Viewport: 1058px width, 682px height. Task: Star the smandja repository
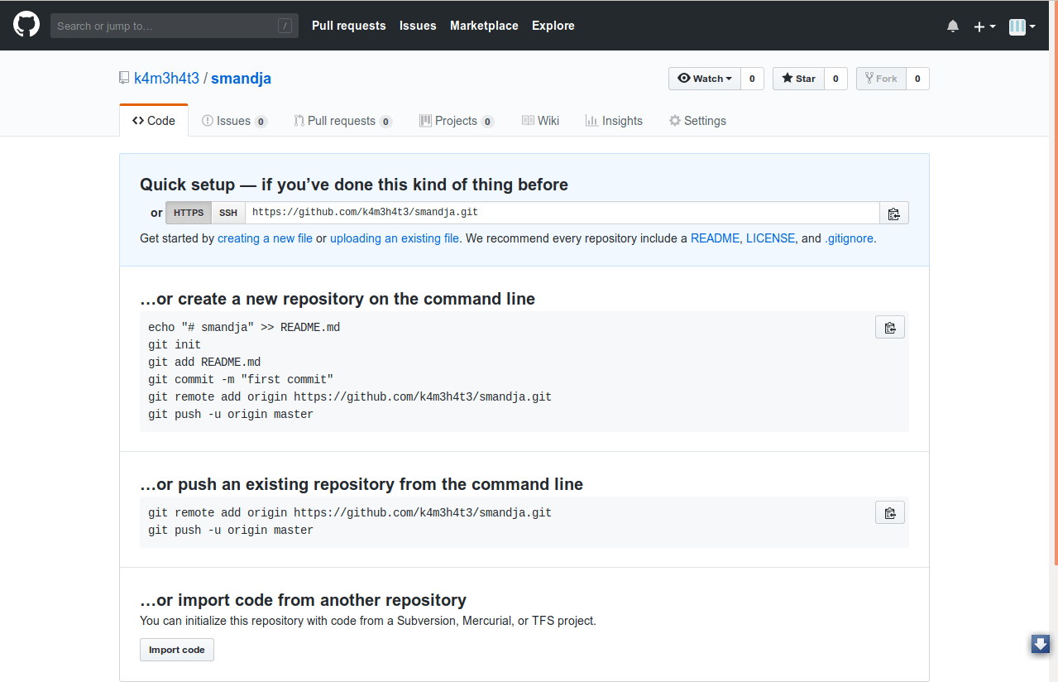(x=797, y=78)
